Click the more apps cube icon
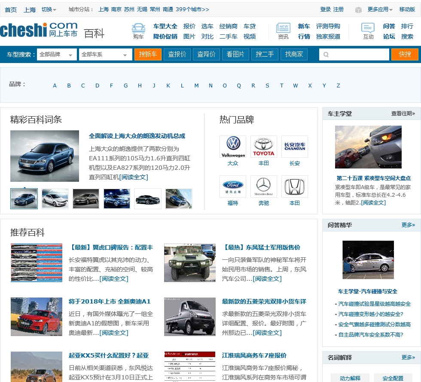Screen dimensions: 421x382 358,10
